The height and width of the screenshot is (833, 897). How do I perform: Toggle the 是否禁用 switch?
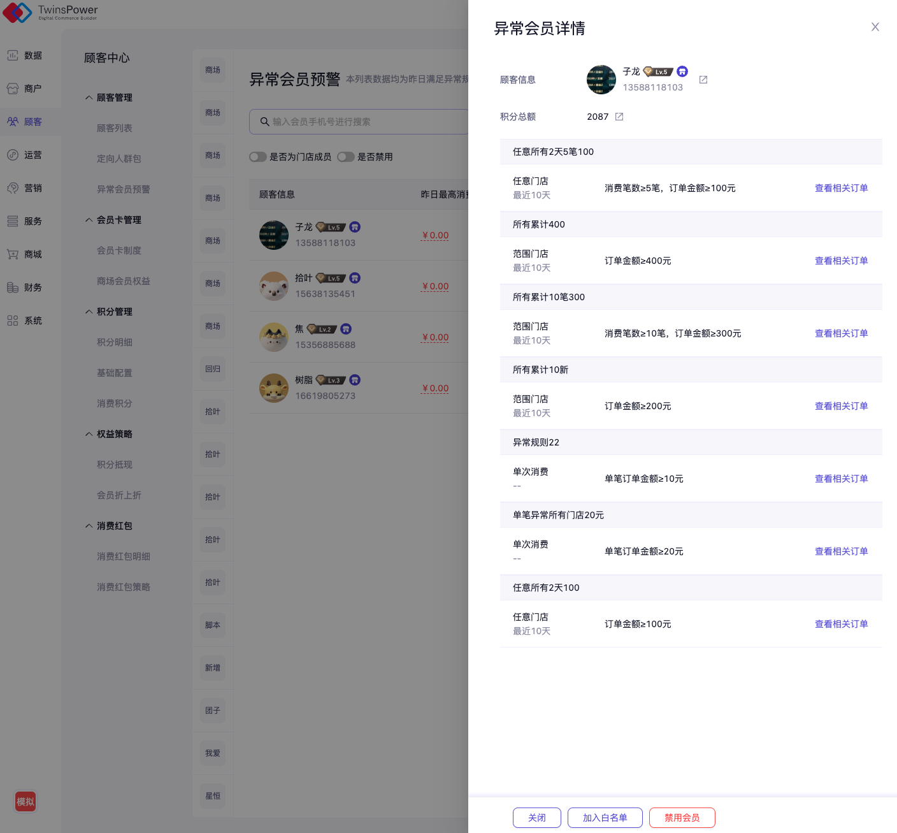click(x=346, y=157)
